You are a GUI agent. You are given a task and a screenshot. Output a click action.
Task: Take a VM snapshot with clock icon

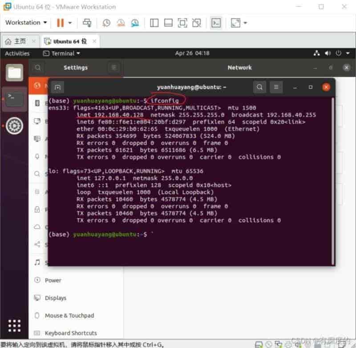(106, 23)
